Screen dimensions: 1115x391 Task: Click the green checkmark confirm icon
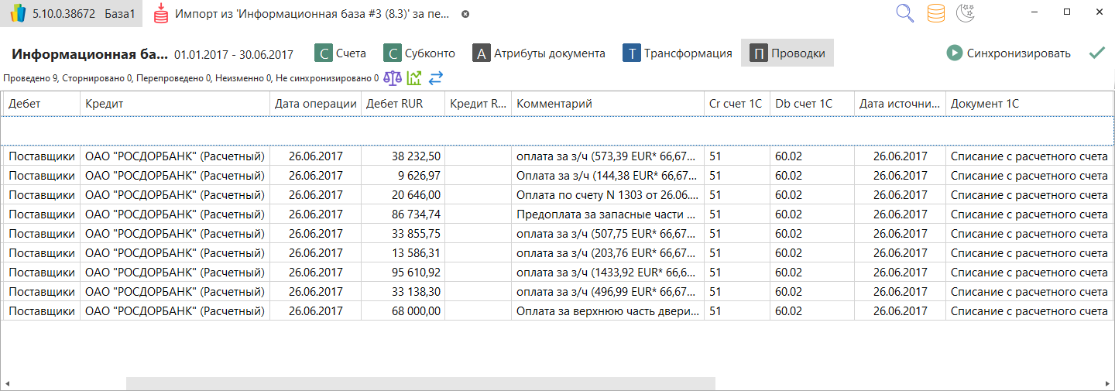pos(1096,53)
